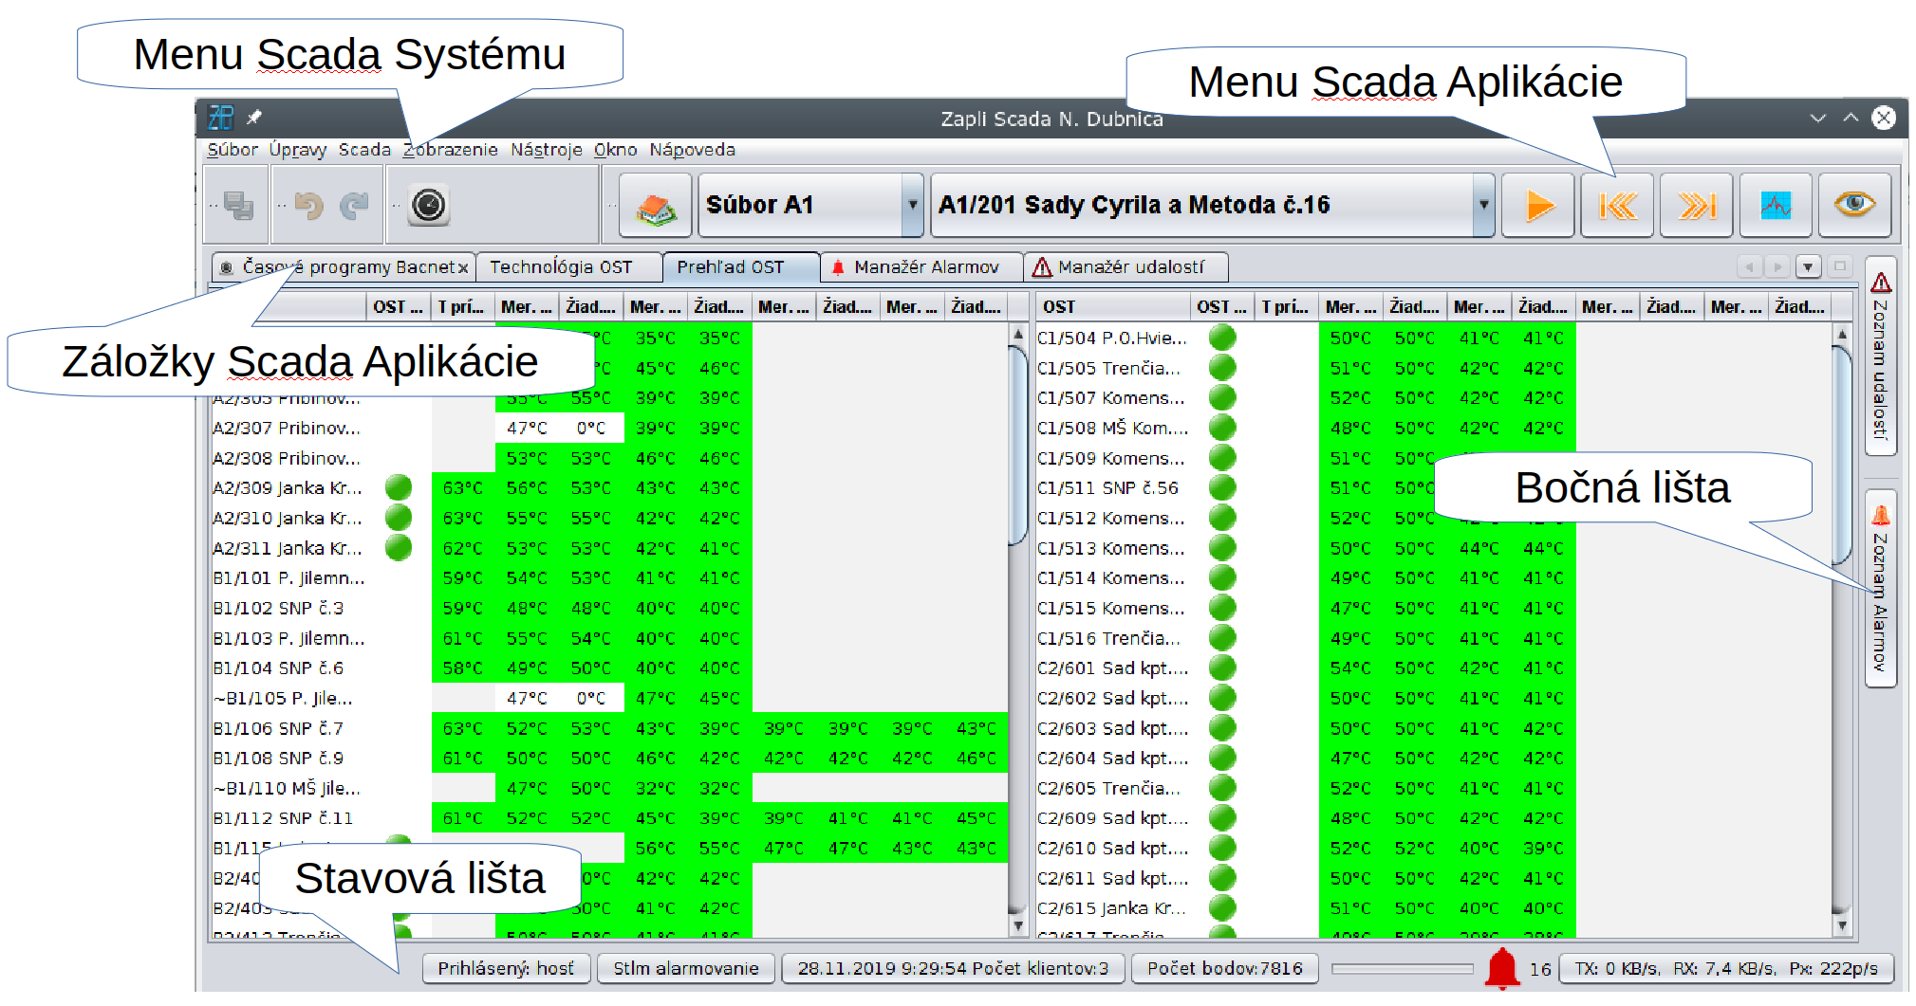Viewport: 1916px width, 1006px height.
Task: Click the progress bar in status bar
Action: coord(1402,968)
